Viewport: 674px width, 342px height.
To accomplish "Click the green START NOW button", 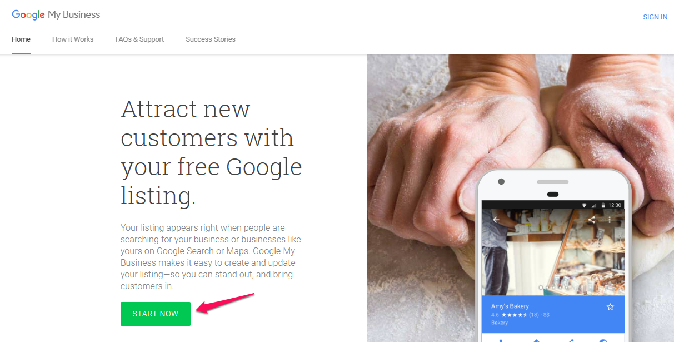I will 156,314.
